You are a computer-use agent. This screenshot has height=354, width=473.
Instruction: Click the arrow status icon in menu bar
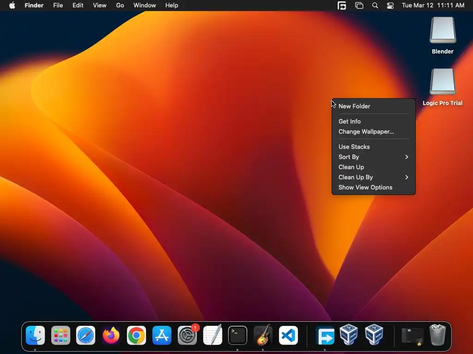tap(342, 6)
